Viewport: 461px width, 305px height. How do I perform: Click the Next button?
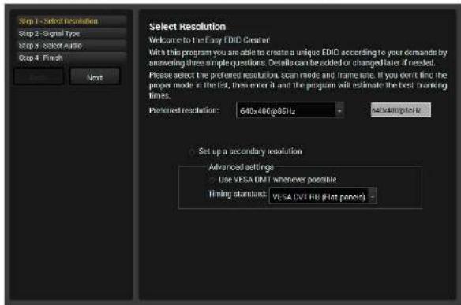click(95, 77)
